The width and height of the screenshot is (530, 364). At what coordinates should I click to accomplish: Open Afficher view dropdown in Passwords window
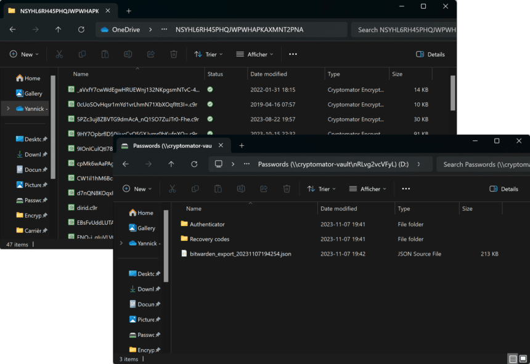point(367,188)
